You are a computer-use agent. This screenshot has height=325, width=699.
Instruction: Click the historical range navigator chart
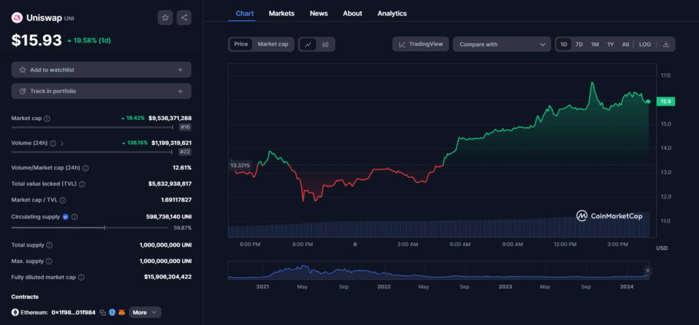click(x=438, y=270)
